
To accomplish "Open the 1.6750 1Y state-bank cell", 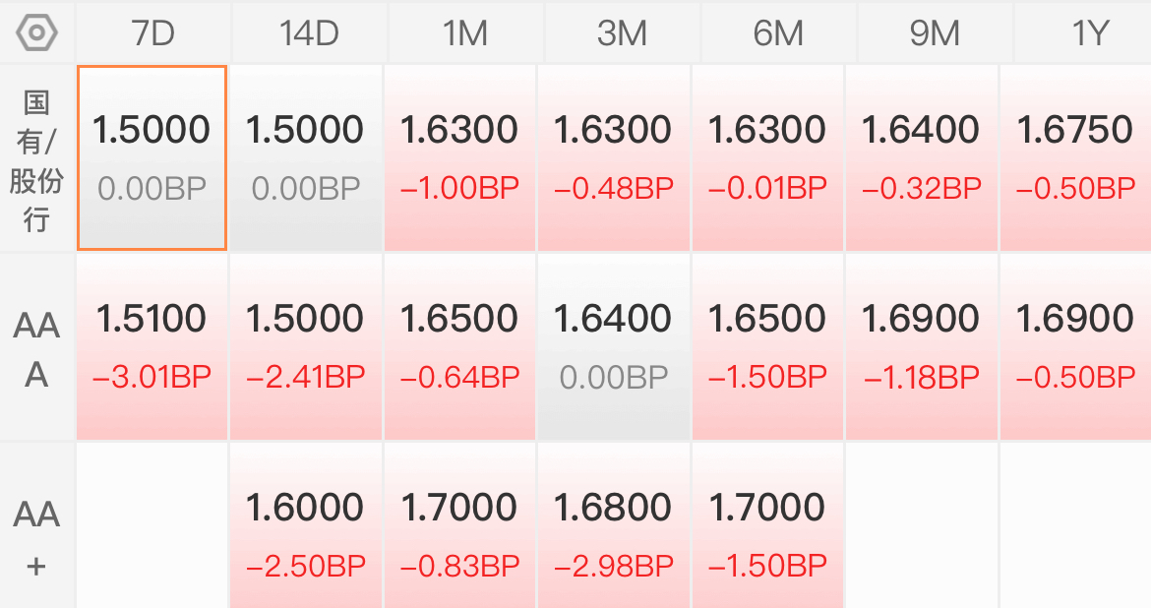I will [1075, 157].
